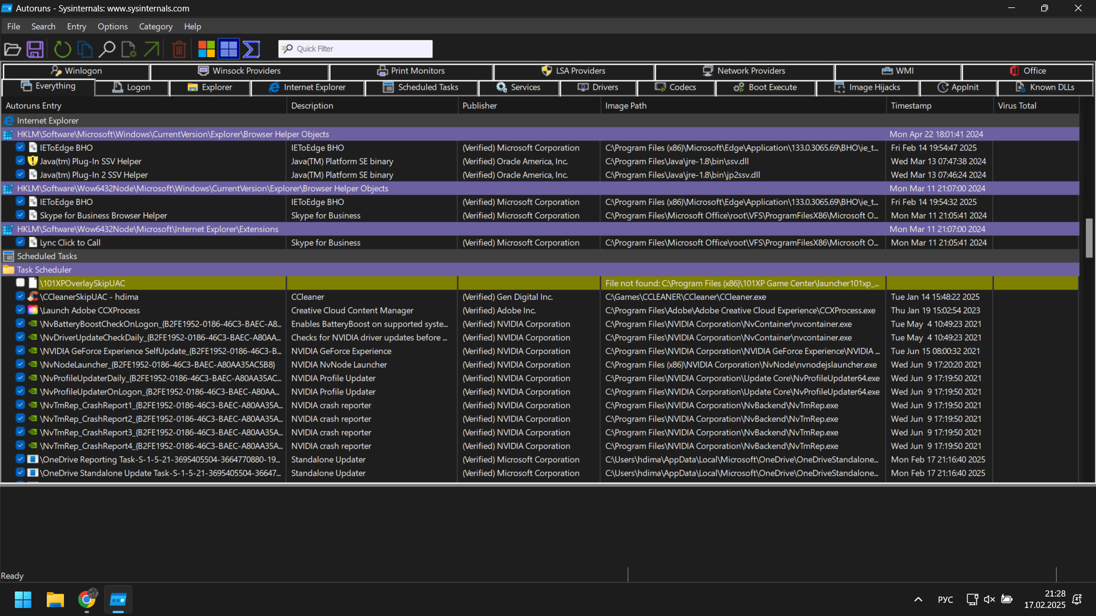Select the Internet Explorer\Extensions registry key row
This screenshot has height=616, width=1096.
(x=540, y=229)
